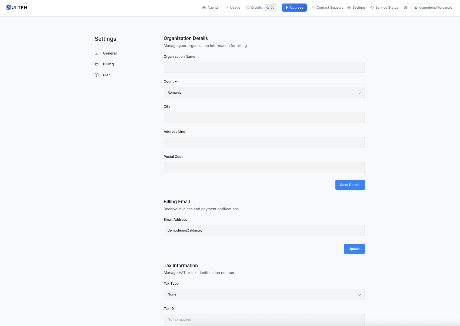View the 0/100 credits indicator
This screenshot has width=460, height=326.
pos(270,8)
